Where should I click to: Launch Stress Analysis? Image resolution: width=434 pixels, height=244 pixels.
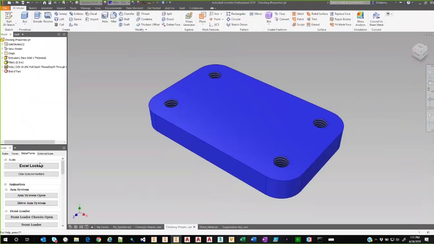pos(360,19)
